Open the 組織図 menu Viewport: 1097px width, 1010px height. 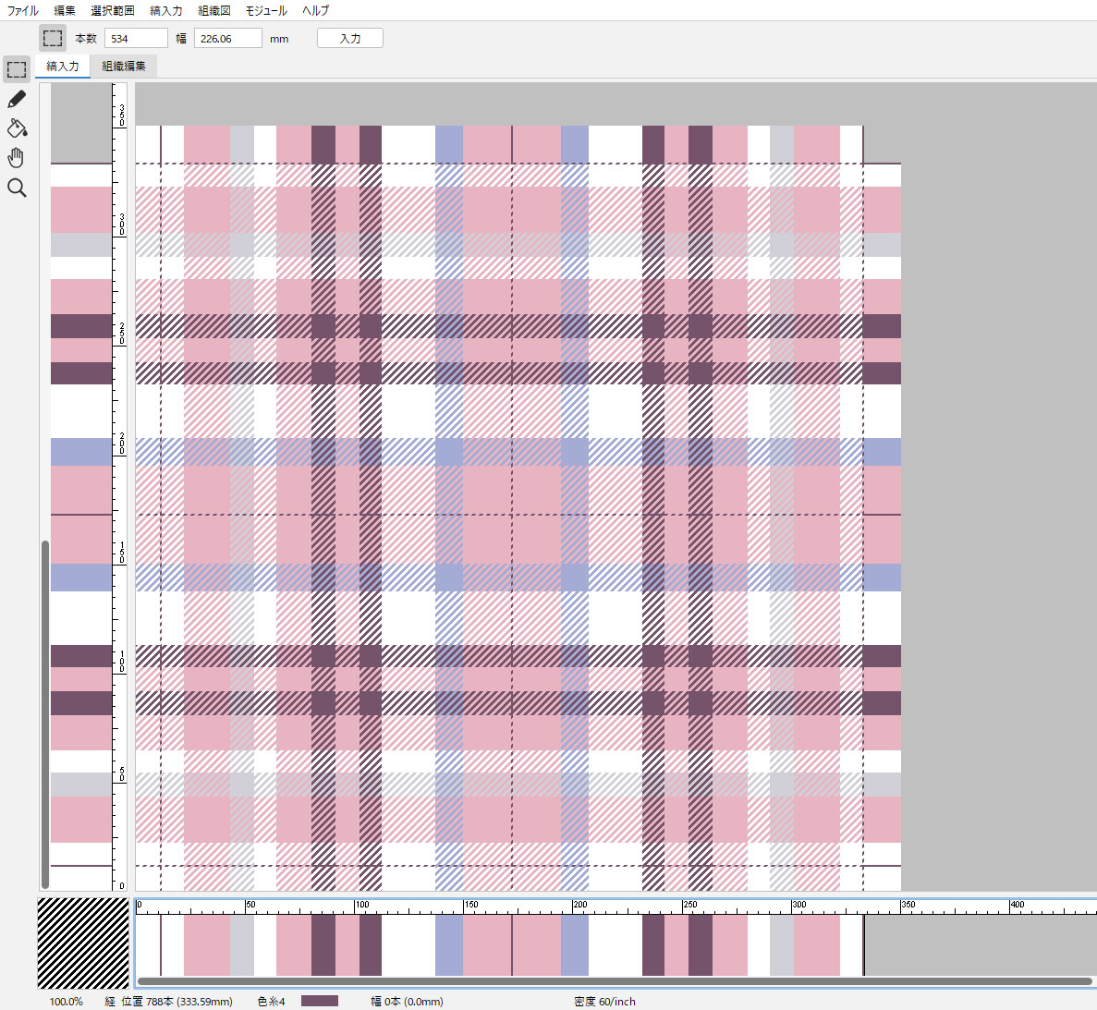tap(214, 11)
